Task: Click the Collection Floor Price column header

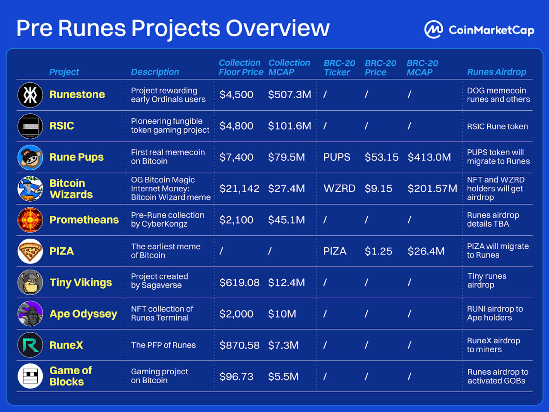Action: (241, 67)
